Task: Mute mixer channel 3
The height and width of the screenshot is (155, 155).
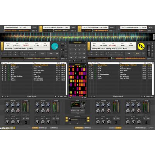Action: point(28,119)
